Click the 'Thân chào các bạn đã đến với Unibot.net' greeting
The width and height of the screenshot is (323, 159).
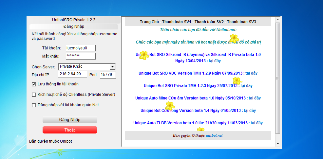click(x=199, y=30)
